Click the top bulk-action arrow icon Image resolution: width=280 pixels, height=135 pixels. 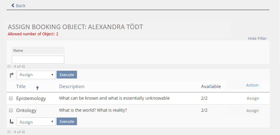[x=12, y=75]
